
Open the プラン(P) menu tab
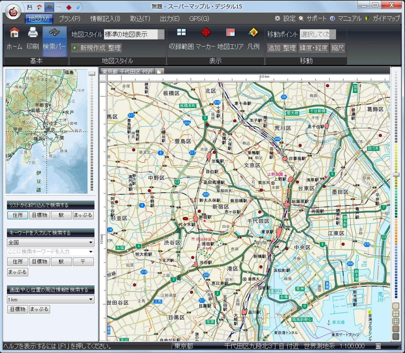tap(69, 18)
